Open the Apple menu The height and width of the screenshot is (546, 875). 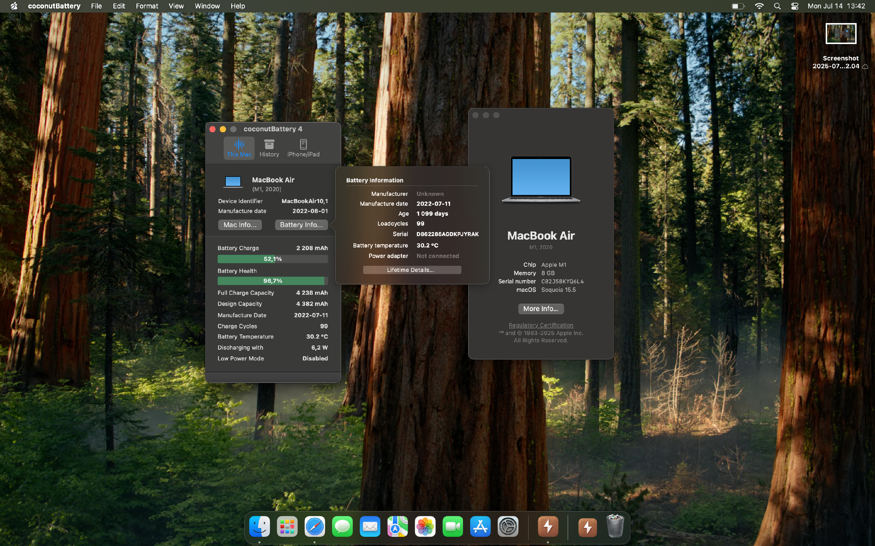point(14,6)
